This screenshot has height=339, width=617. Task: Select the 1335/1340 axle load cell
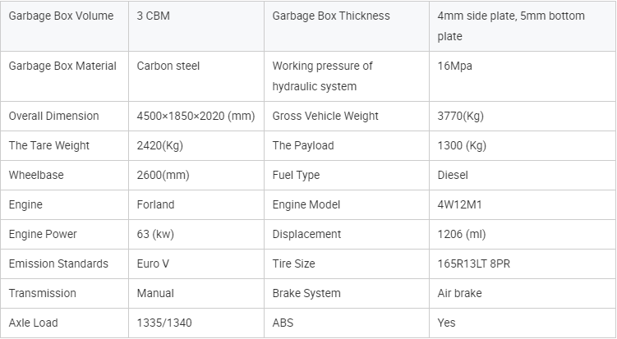coord(196,323)
